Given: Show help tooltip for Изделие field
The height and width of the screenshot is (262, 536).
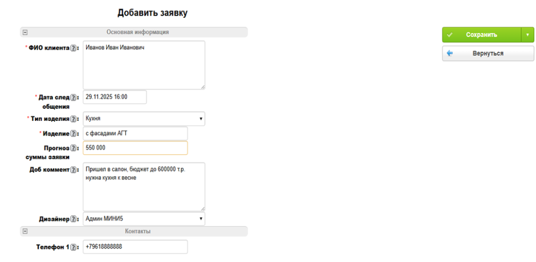Looking at the screenshot, I should [x=74, y=134].
